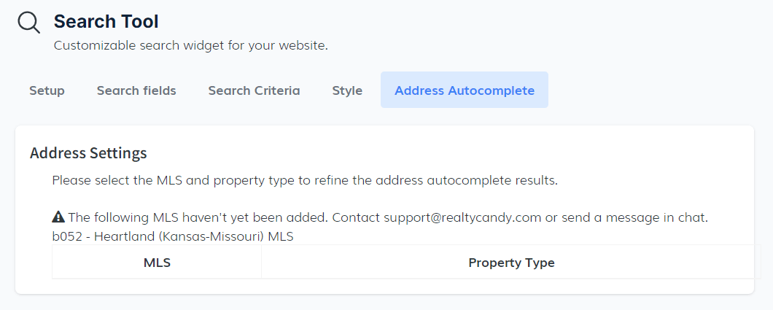Click the Property Type column header
Image resolution: width=773 pixels, height=310 pixels.
click(511, 263)
